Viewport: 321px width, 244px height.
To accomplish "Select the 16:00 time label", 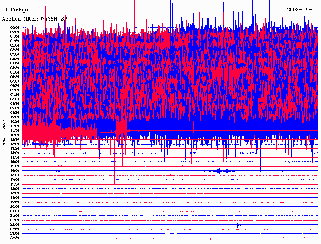I will 15,171.
